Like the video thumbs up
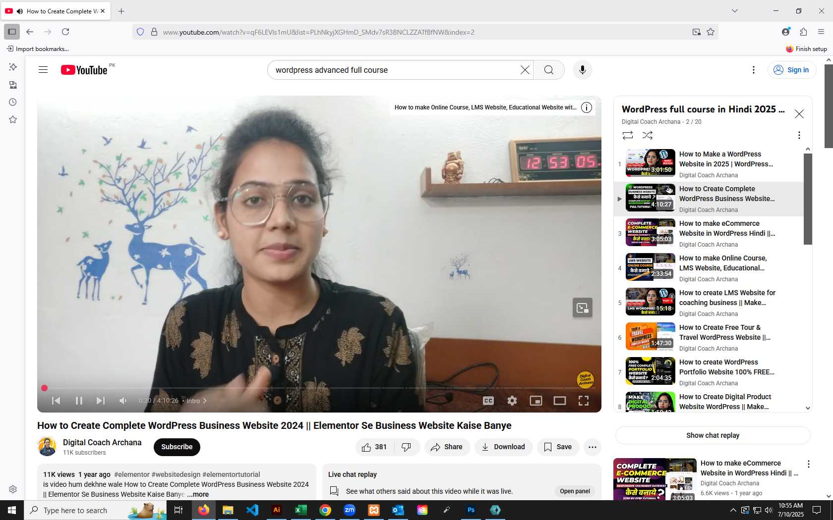The height and width of the screenshot is (520, 833). 375,447
